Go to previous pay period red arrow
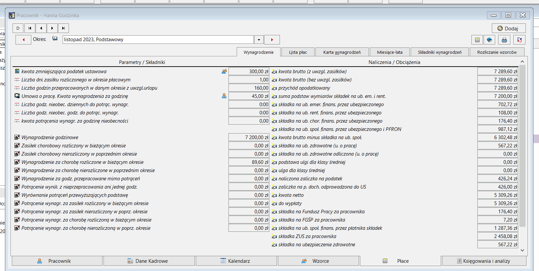 23,40
